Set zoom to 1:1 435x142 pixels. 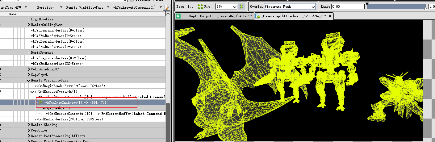pyautogui.click(x=190, y=6)
